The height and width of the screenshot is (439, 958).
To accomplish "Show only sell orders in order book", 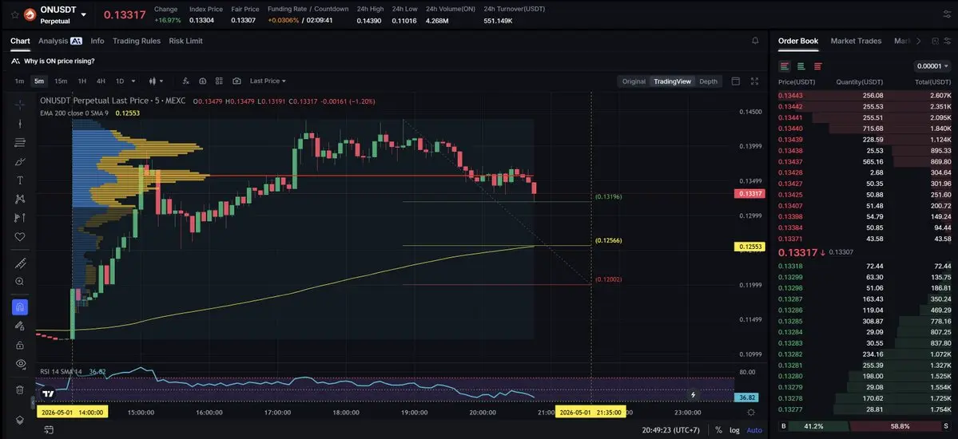I will pyautogui.click(x=817, y=66).
